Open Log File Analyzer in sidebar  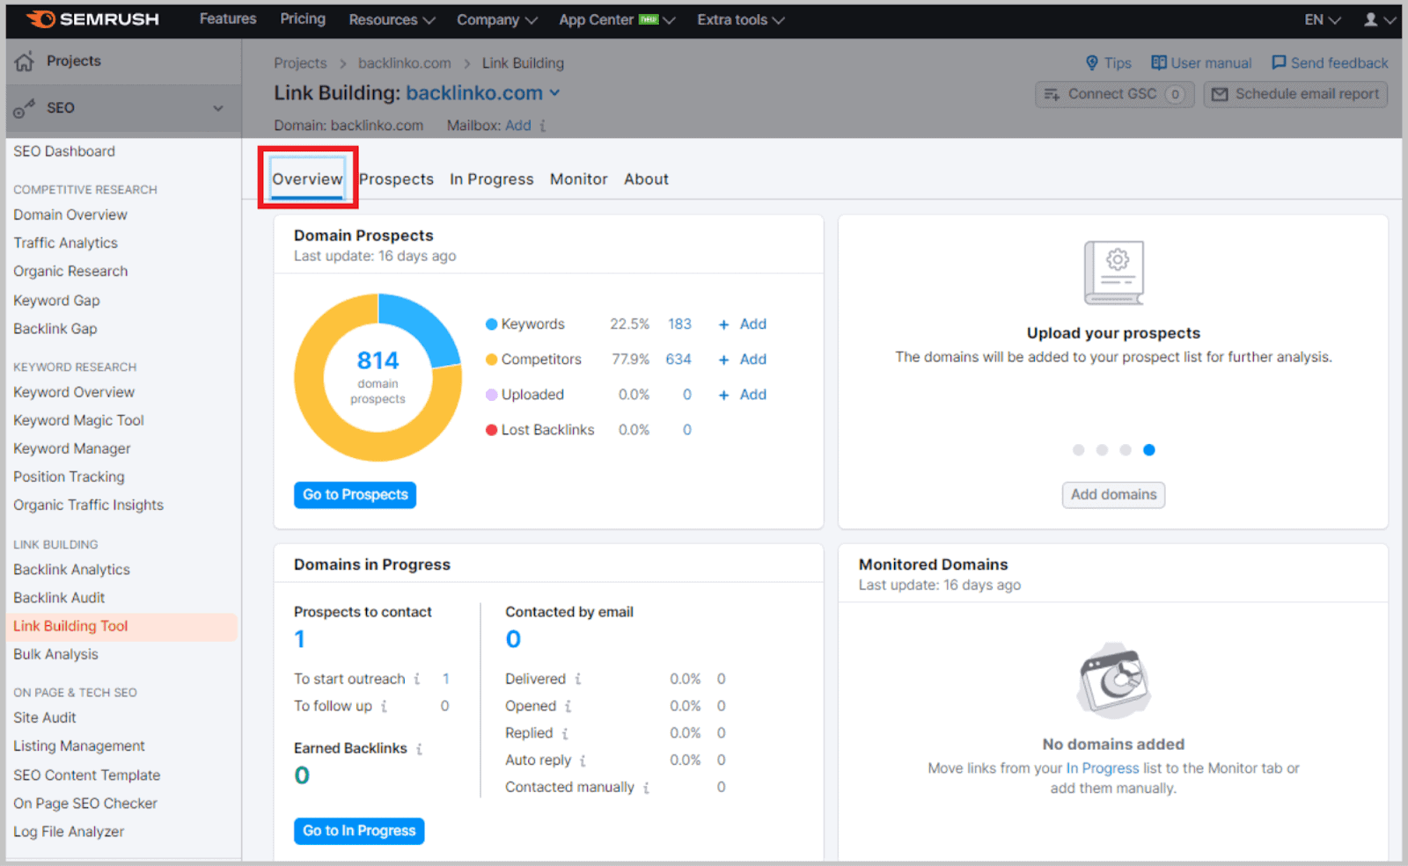click(69, 832)
